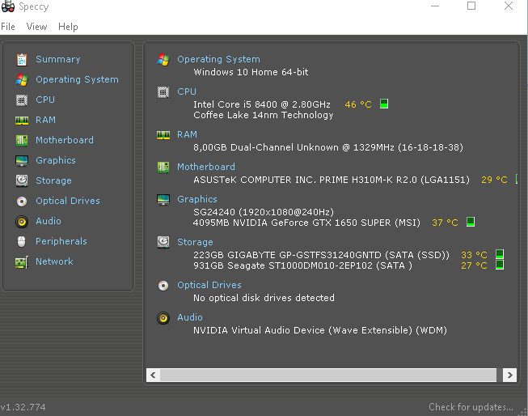The image size is (528, 416).
Task: Open the Operating System heading link in main panel
Action: [218, 59]
